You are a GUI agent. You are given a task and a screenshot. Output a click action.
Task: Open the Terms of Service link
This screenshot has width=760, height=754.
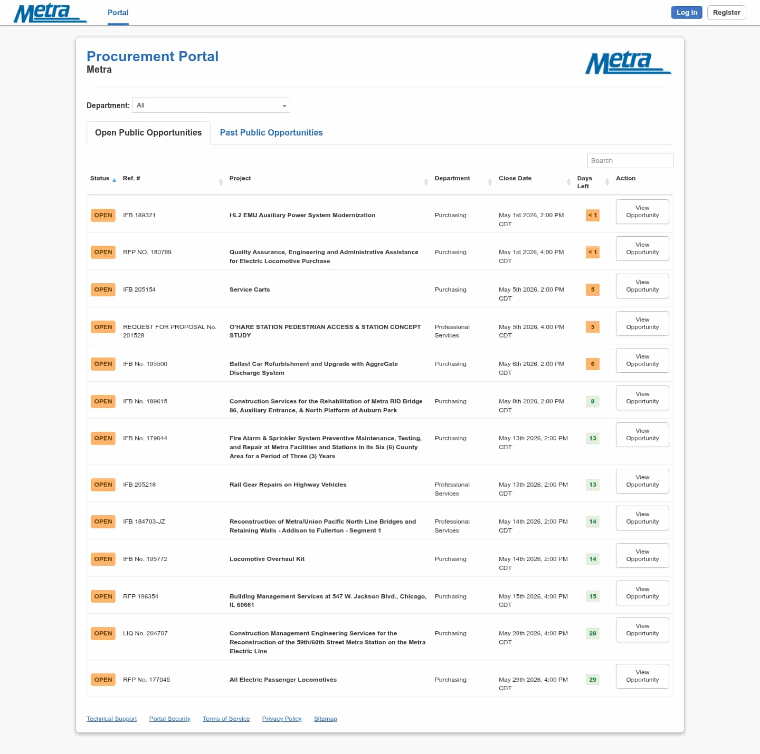226,719
